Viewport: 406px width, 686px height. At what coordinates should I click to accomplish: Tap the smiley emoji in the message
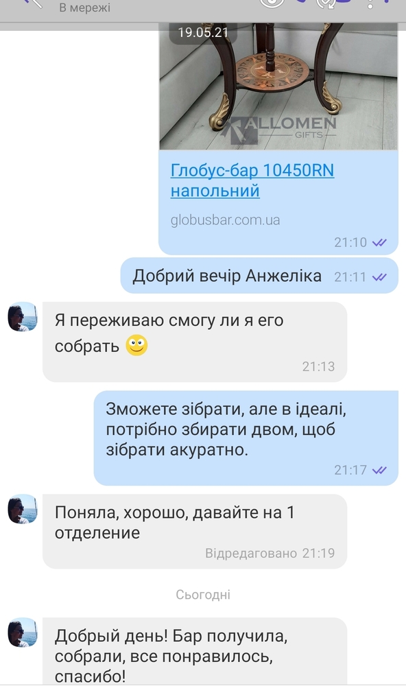[136, 345]
